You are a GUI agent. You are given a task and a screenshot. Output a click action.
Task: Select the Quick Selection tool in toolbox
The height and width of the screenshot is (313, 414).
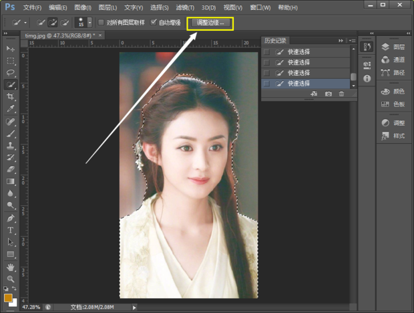click(11, 84)
